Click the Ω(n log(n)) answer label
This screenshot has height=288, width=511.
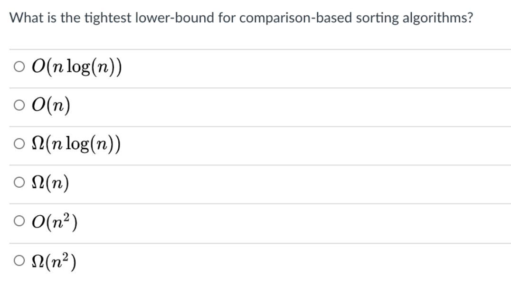coord(76,144)
